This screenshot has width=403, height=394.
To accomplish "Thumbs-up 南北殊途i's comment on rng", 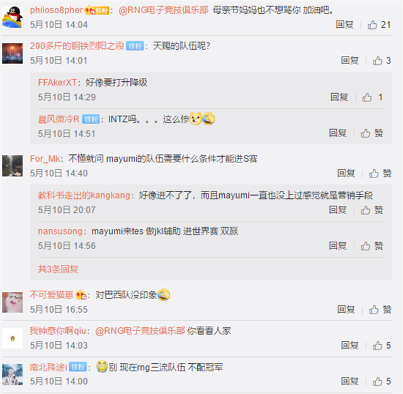I will (x=382, y=381).
